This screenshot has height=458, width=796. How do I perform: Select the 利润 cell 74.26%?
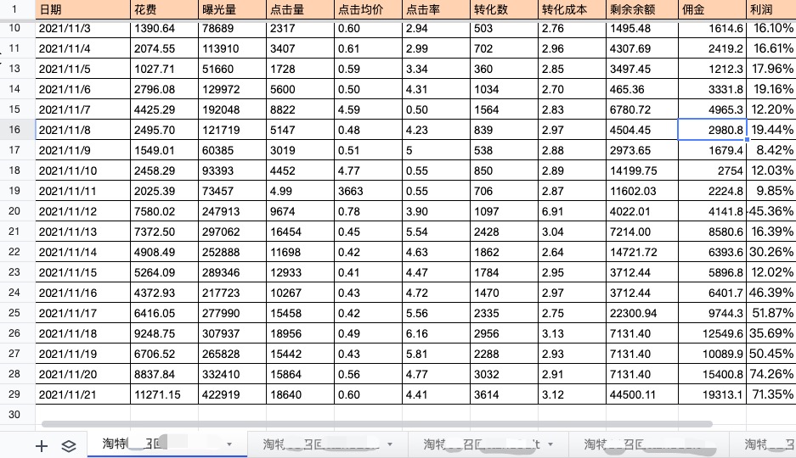771,374
